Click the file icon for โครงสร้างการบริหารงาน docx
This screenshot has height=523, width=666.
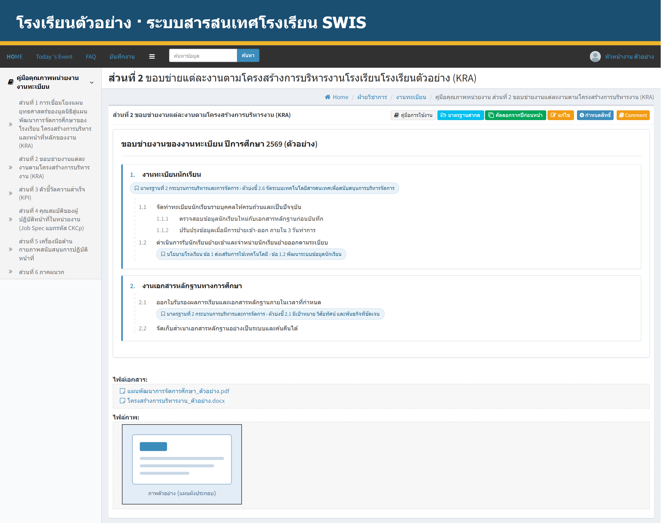tap(122, 401)
